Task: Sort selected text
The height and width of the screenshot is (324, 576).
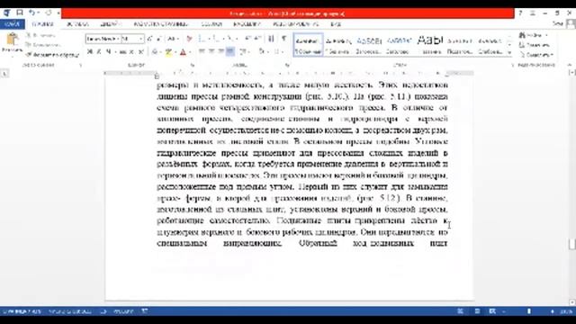Action: point(271,39)
